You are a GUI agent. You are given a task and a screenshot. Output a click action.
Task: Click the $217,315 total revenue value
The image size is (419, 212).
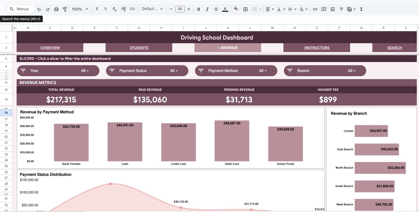click(61, 100)
